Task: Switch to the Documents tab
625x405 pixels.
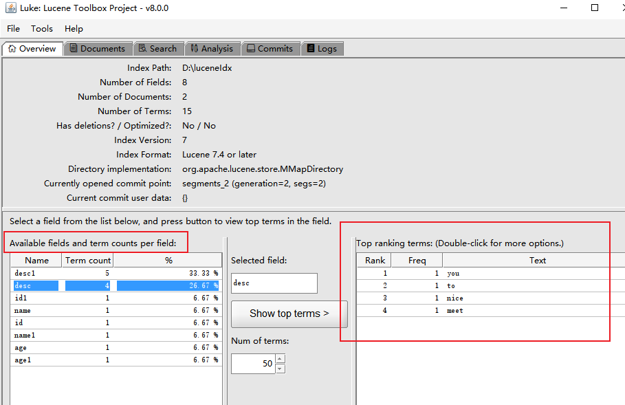Action: (98, 49)
